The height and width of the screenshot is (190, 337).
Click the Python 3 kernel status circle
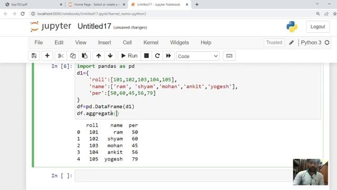click(x=327, y=43)
